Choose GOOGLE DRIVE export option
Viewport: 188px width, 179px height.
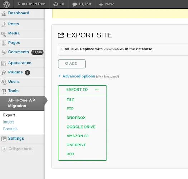(81, 127)
